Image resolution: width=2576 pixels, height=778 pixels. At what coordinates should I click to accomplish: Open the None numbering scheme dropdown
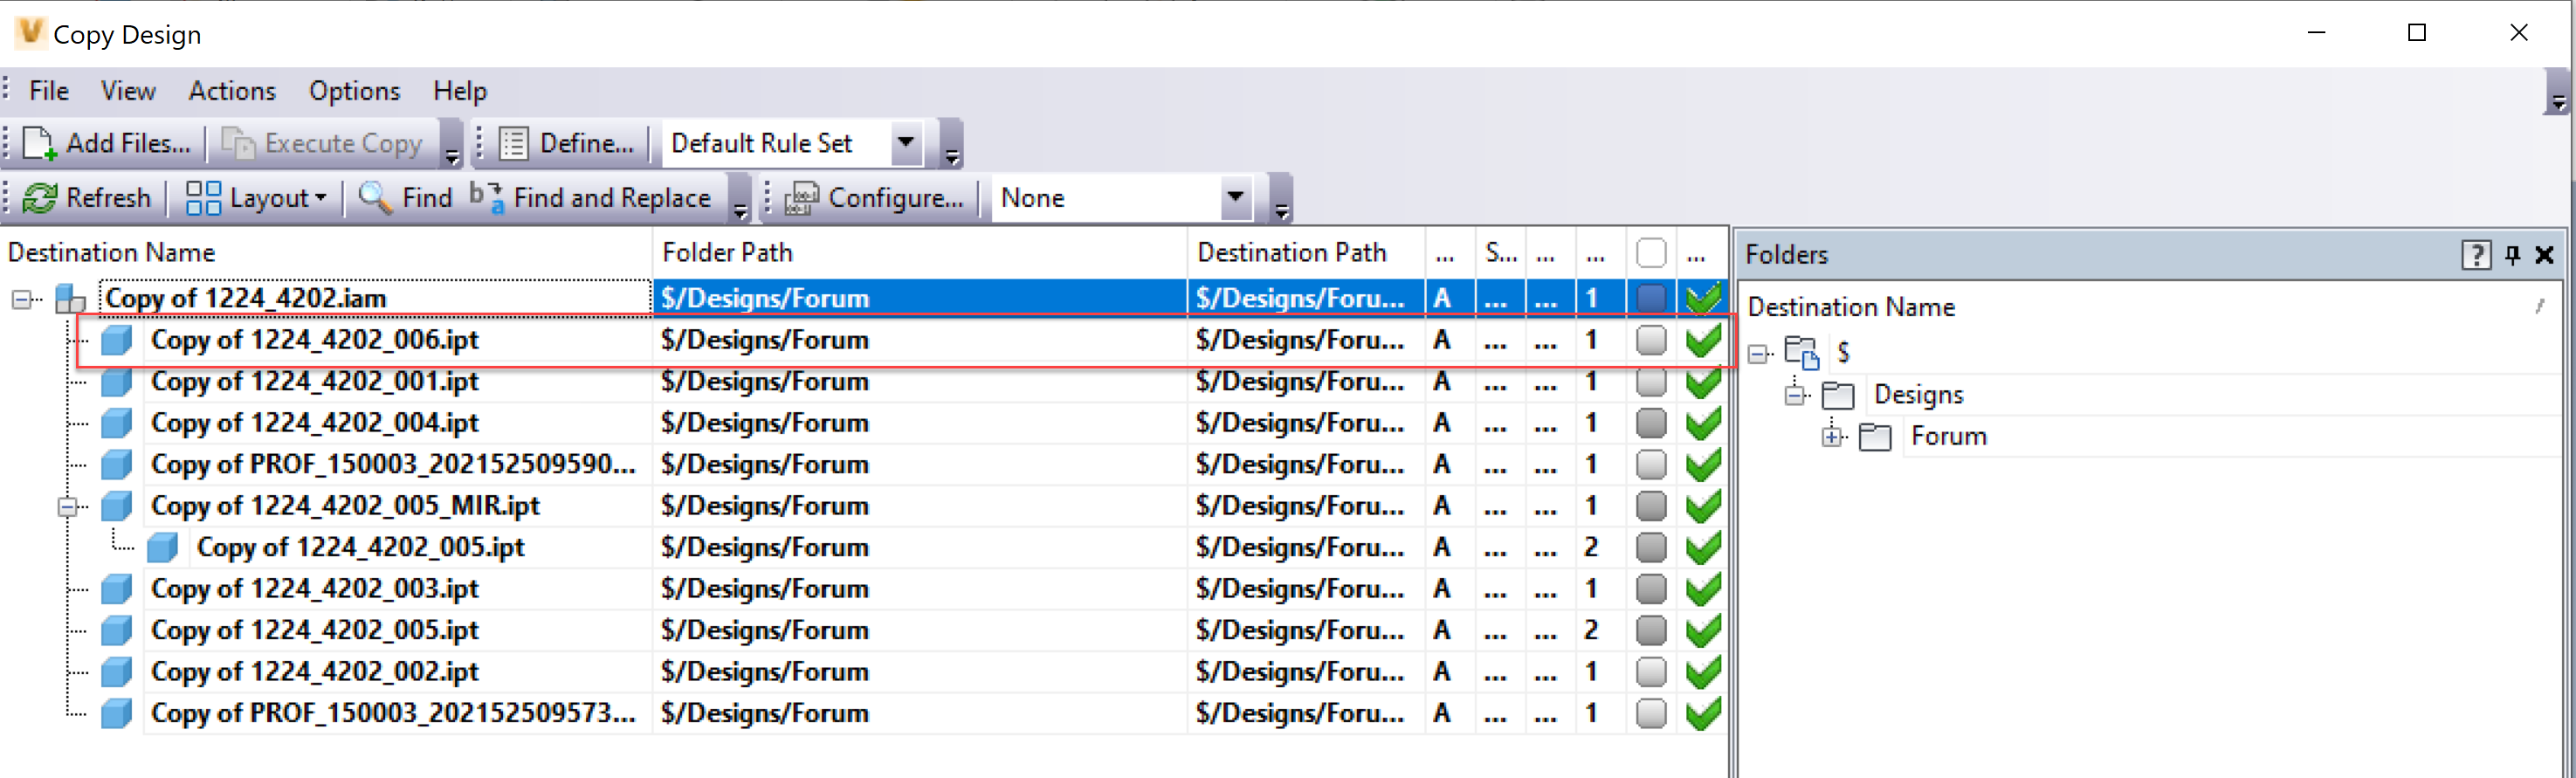click(x=1235, y=197)
